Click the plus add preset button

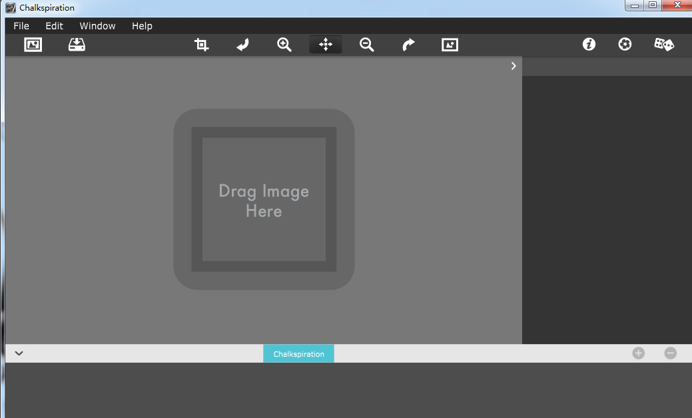[x=639, y=353]
